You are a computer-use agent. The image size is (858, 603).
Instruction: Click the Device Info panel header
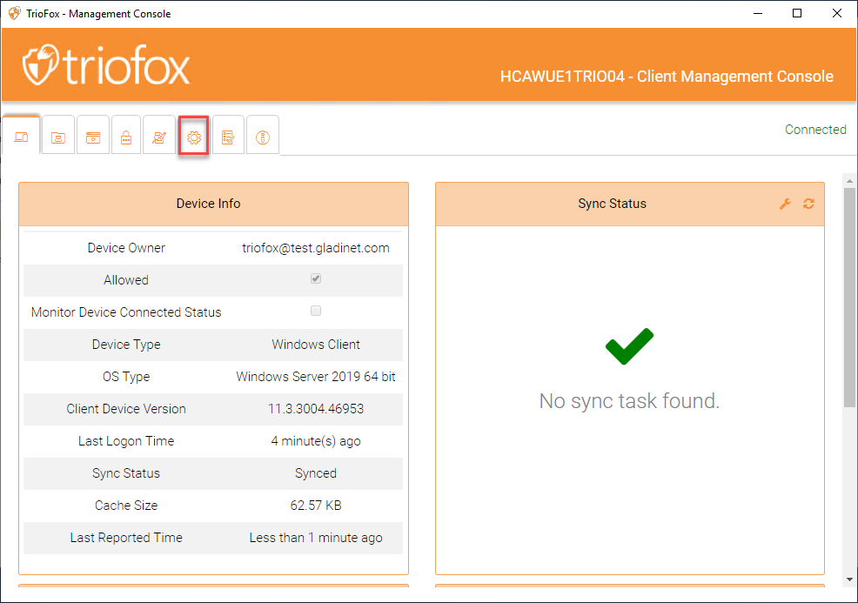(213, 204)
